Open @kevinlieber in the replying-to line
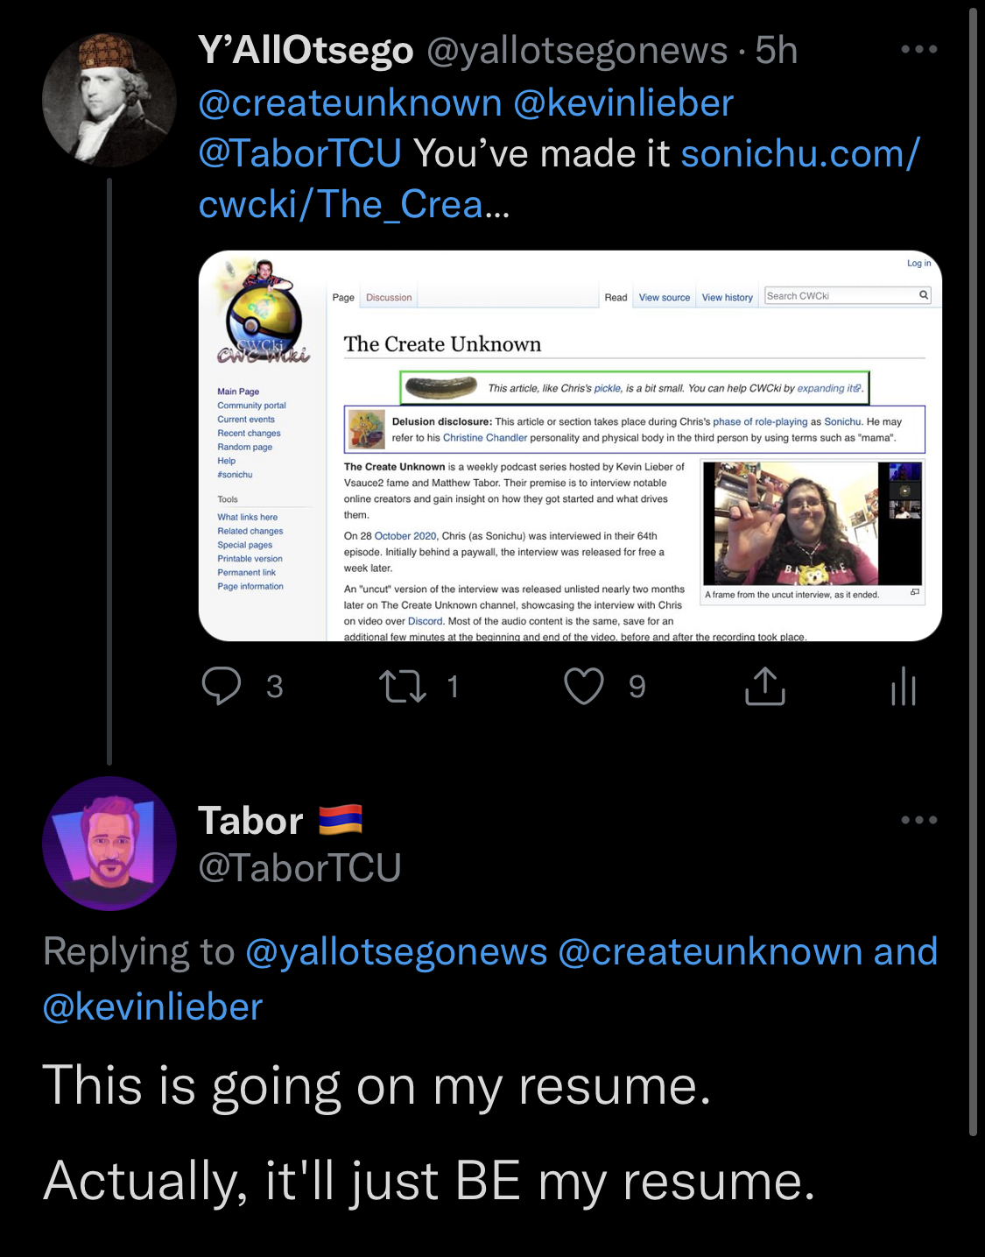Image resolution: width=985 pixels, height=1257 pixels. pos(152,1007)
